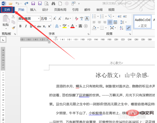Decrease paragraph indent
Screen dimensions: 157x123
coord(120,16)
